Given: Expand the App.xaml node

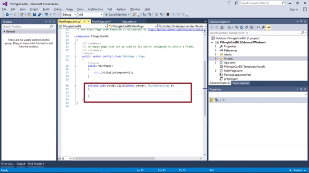Looking at the screenshot, I should 216,63.
